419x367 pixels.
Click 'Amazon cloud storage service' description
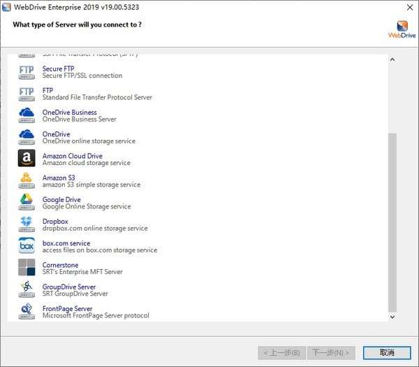pos(87,163)
